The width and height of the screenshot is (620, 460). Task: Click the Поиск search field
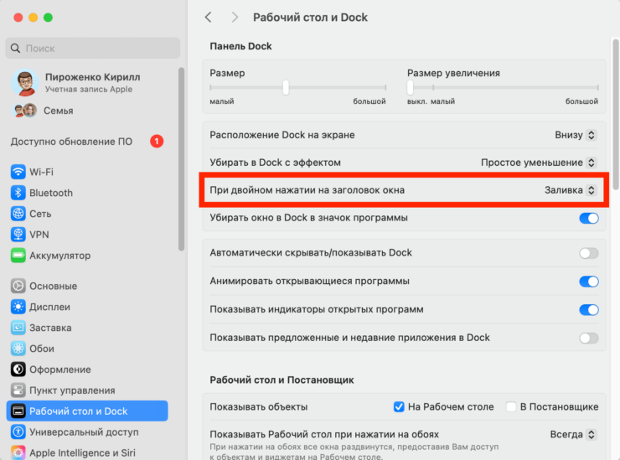click(92, 49)
